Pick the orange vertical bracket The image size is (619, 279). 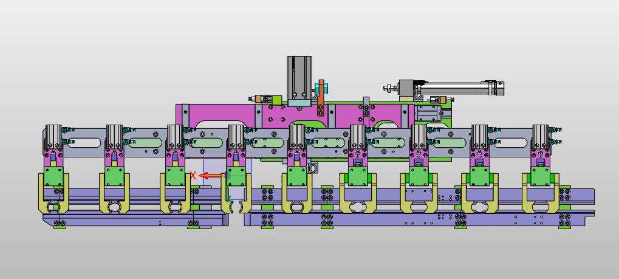321,98
